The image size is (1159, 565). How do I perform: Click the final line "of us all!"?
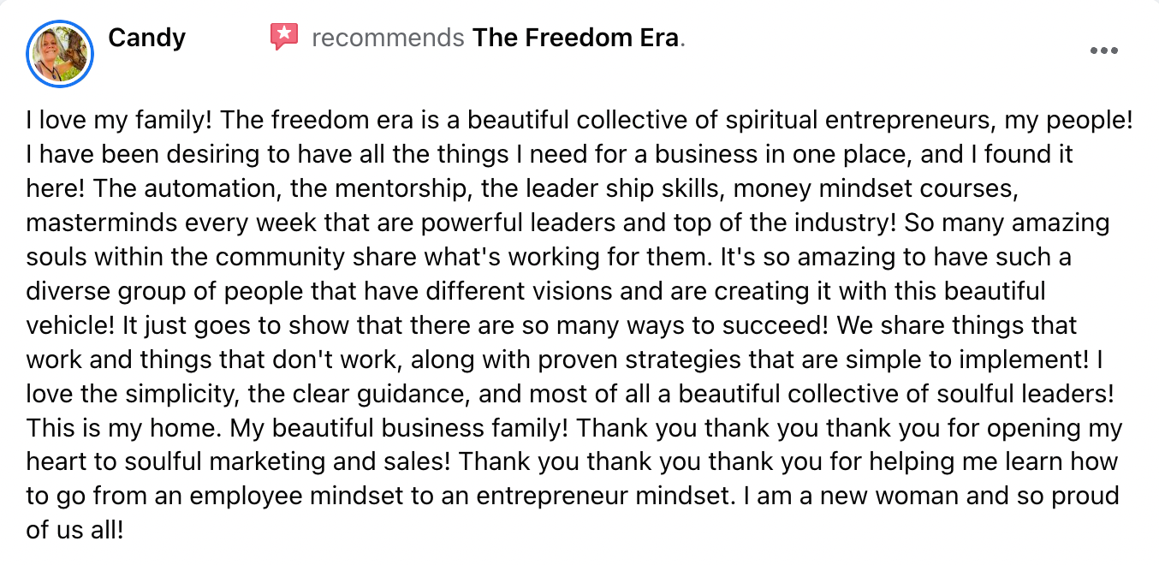[75, 532]
